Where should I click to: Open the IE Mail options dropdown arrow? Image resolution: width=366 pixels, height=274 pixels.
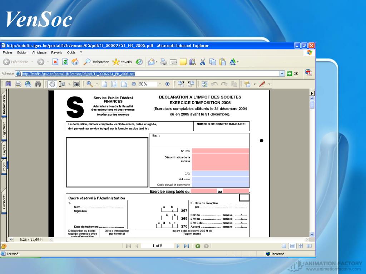click(157, 62)
